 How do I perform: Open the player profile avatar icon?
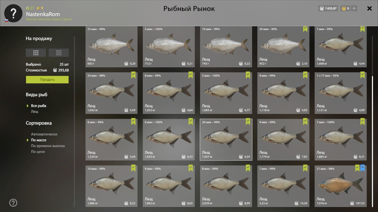13,13
